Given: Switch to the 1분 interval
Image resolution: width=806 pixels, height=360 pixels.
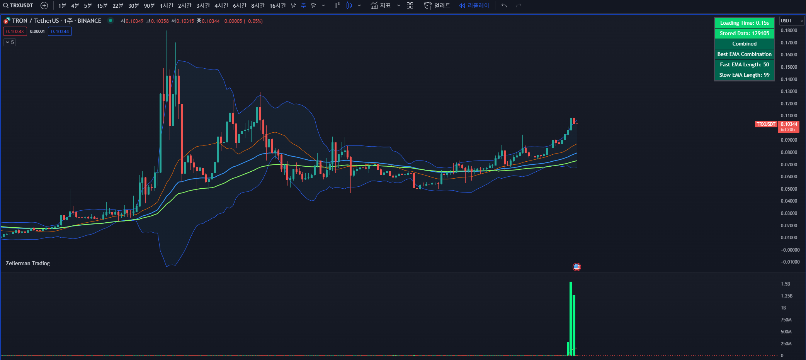Looking at the screenshot, I should pos(62,5).
